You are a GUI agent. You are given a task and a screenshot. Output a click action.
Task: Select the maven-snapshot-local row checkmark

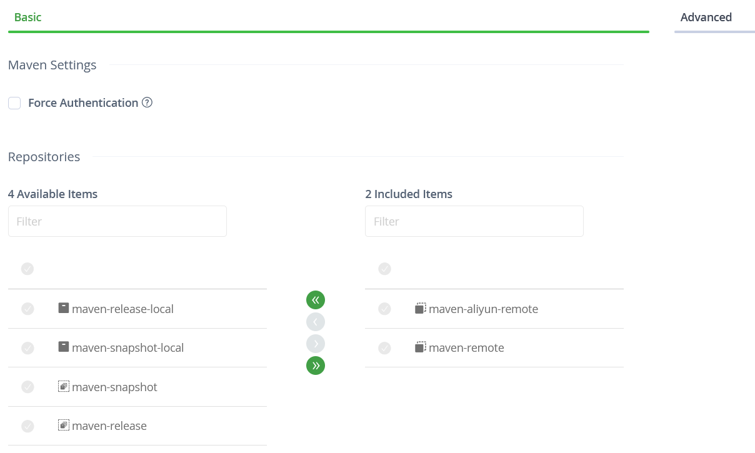27,348
